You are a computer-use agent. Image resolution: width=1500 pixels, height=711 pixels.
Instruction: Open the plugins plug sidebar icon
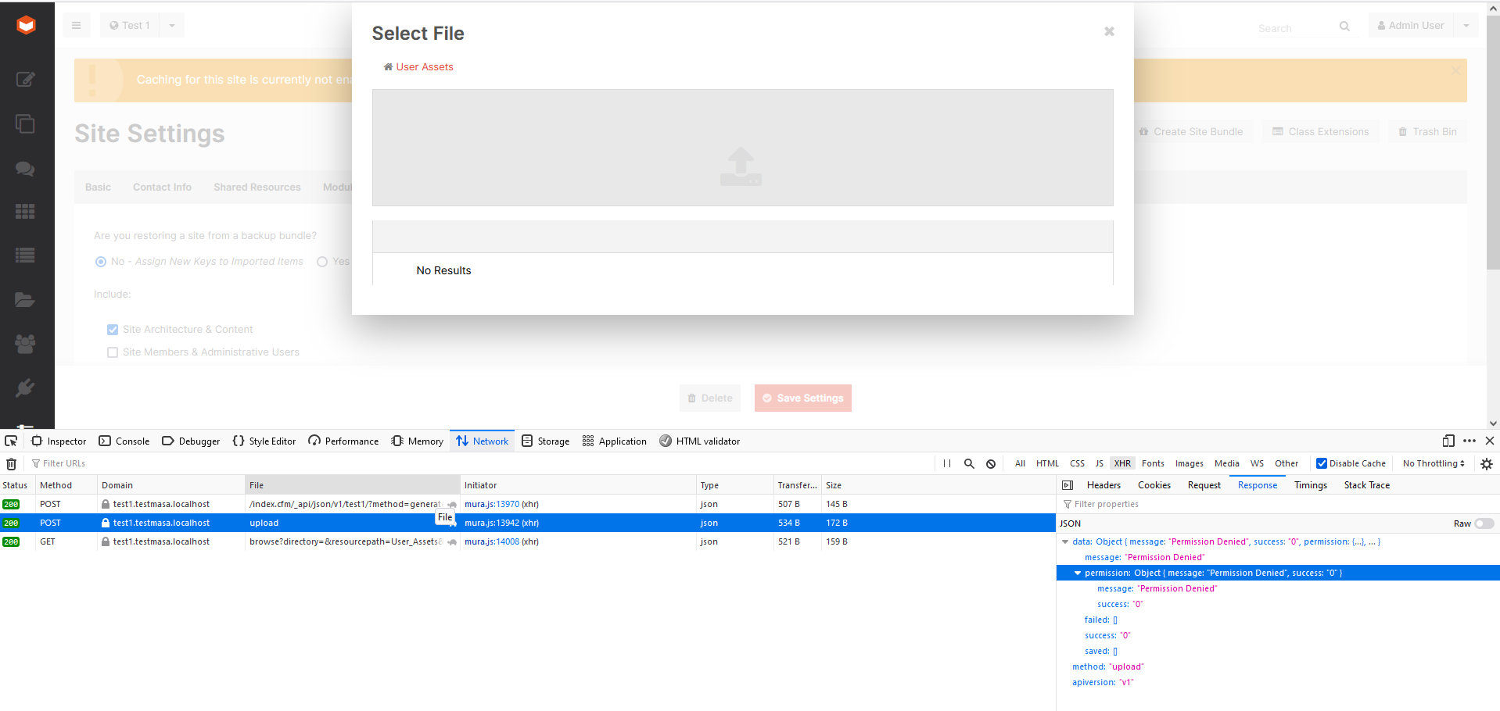tap(26, 388)
